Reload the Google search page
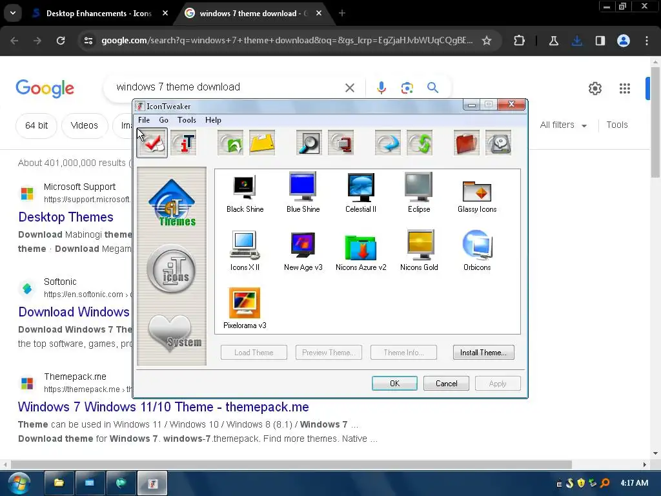 [x=61, y=41]
